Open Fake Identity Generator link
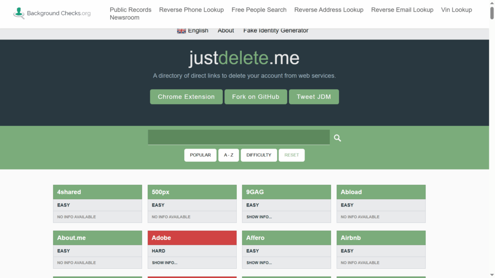This screenshot has height=278, width=495. [276, 30]
